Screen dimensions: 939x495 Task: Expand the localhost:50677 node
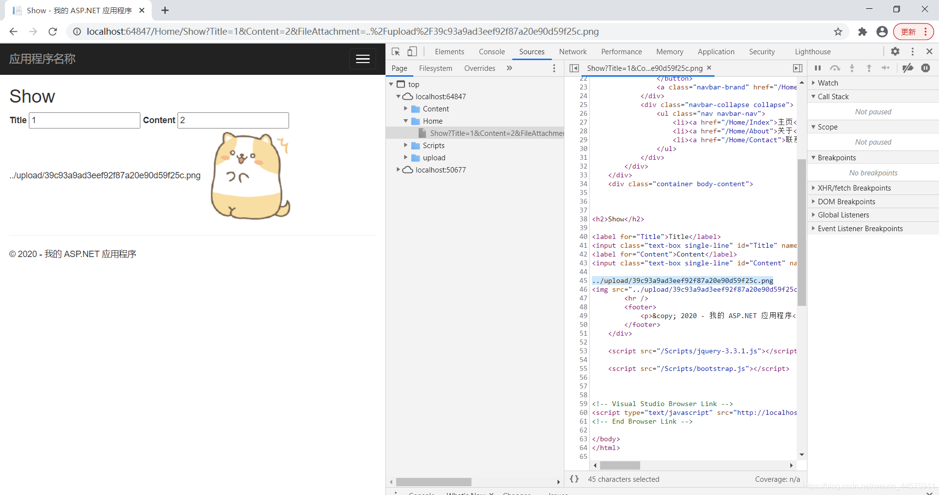click(399, 170)
